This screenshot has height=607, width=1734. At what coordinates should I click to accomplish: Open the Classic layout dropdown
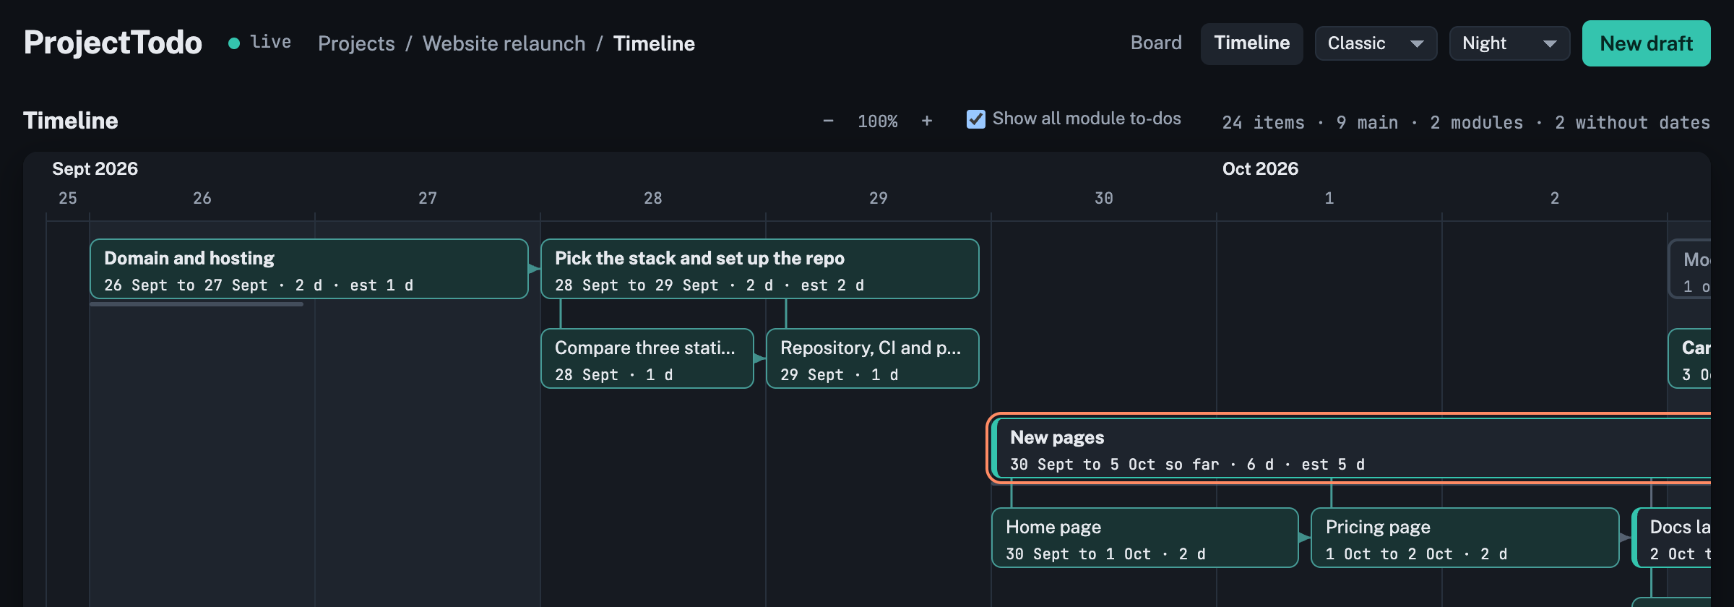pyautogui.click(x=1376, y=43)
